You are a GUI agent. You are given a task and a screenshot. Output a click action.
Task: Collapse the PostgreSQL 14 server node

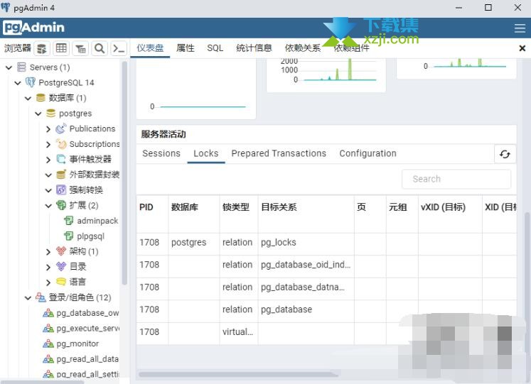tap(18, 82)
